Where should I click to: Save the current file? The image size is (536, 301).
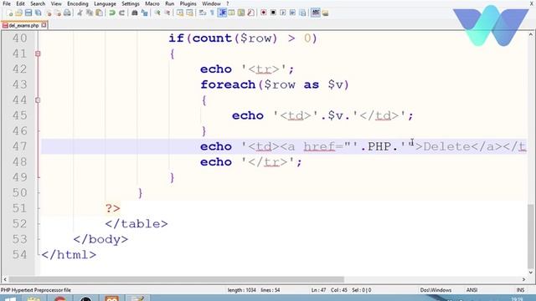[x=28, y=13]
